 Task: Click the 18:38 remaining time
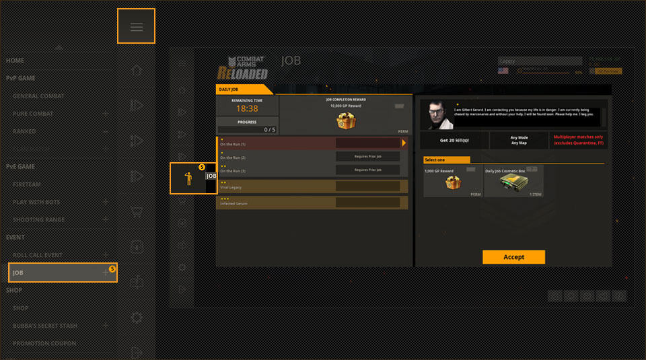pyautogui.click(x=247, y=109)
